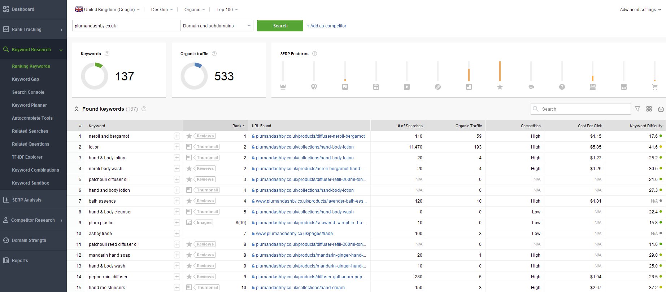Click the export download icon
This screenshot has height=292, width=666.
[661, 109]
